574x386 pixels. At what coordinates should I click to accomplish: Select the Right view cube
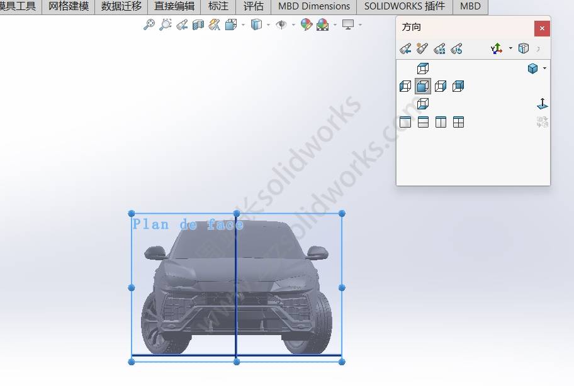441,86
